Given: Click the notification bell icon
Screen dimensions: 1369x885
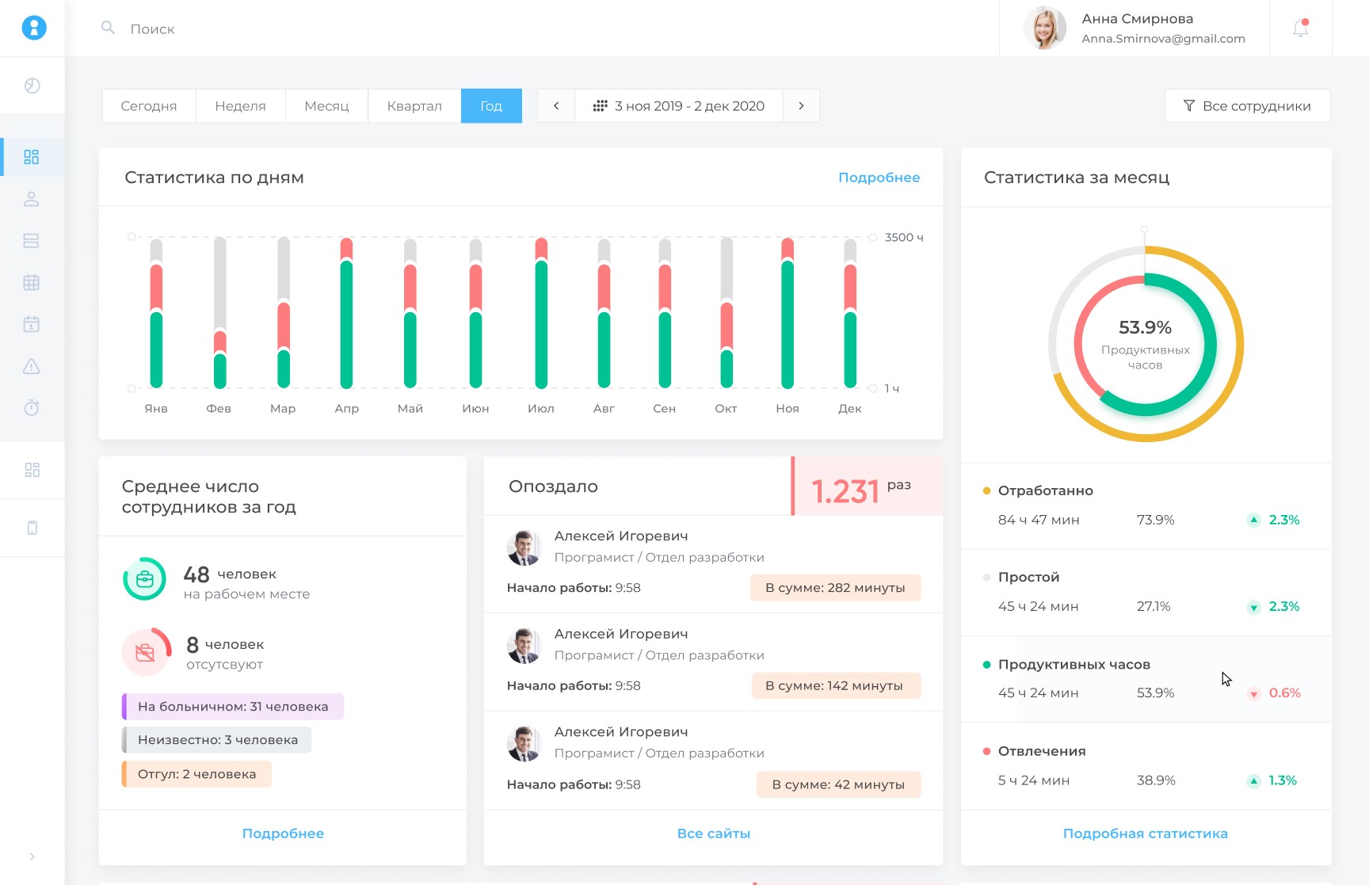Looking at the screenshot, I should click(1300, 29).
